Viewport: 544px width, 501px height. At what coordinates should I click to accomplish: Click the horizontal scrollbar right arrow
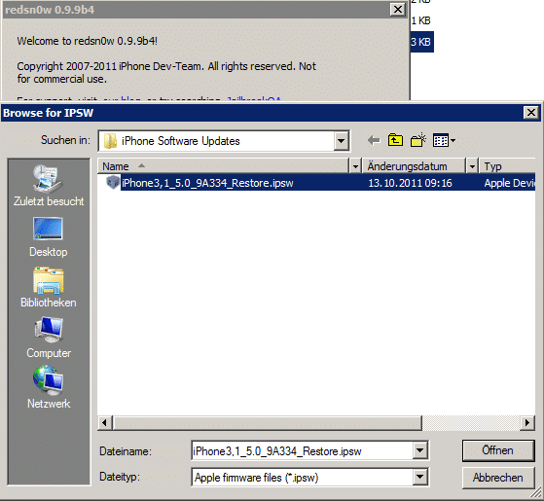point(527,422)
